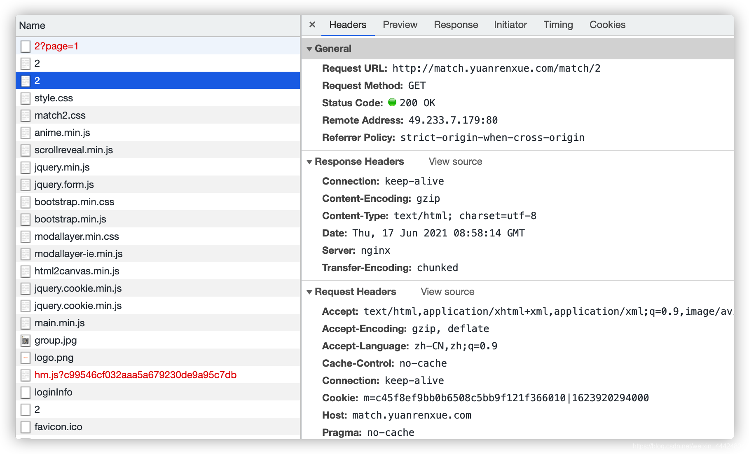The image size is (749, 454).
Task: Click the anime.min.js file icon
Action: [x=26, y=133]
